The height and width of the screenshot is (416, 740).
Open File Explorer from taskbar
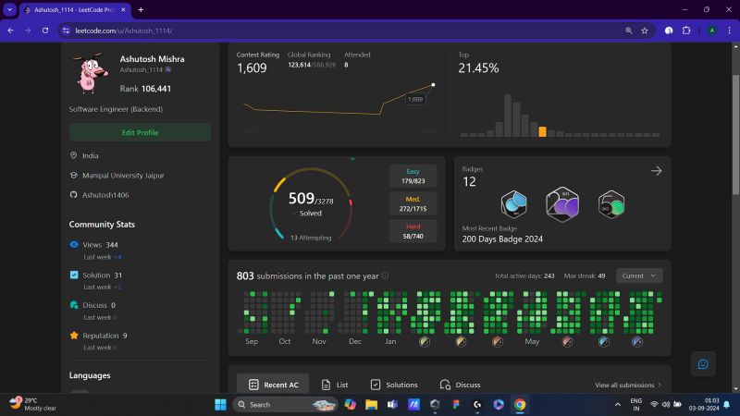[x=372, y=405]
